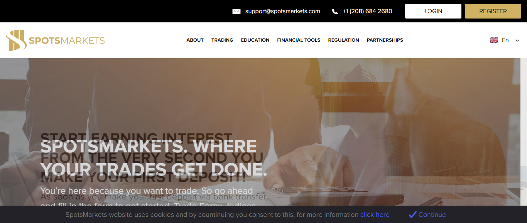Follow the cookie notice click here link
The width and height of the screenshot is (527, 223).
[375, 215]
